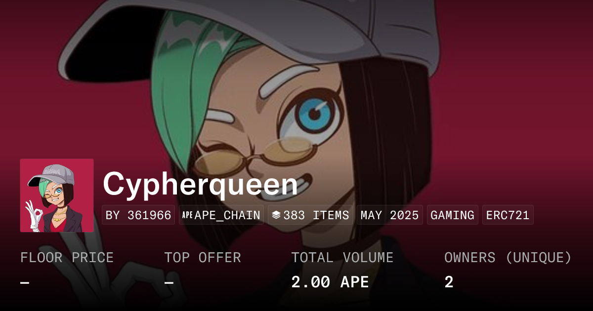Open the BY 361966 creator tag
Viewport: 593px width, 311px height.
pos(138,215)
